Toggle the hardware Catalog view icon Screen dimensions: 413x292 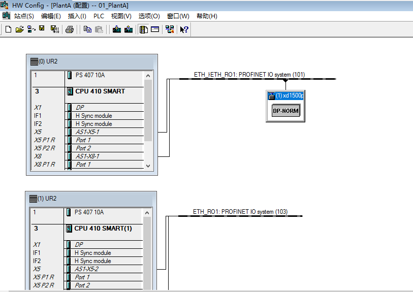pyautogui.click(x=144, y=29)
